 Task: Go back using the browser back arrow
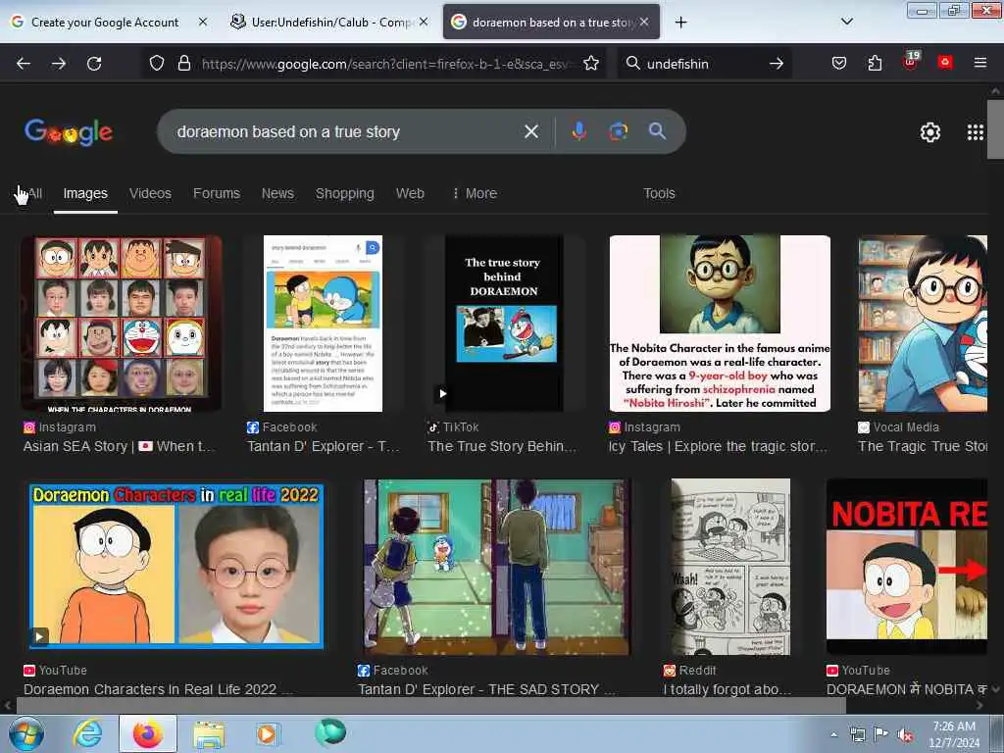click(x=24, y=64)
